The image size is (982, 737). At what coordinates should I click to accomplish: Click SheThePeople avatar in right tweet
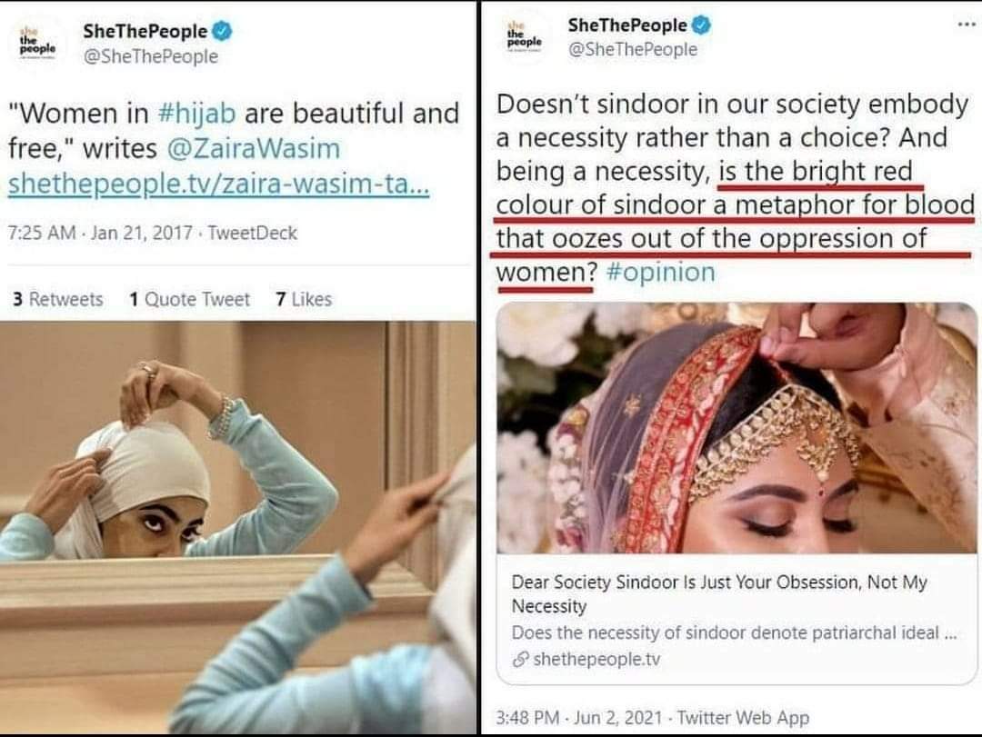pyautogui.click(x=525, y=37)
